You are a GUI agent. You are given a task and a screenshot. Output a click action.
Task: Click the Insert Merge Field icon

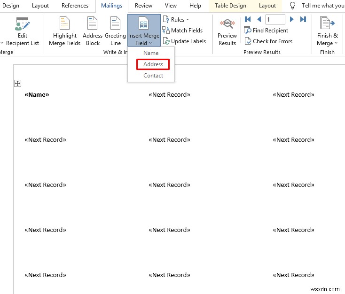[143, 23]
